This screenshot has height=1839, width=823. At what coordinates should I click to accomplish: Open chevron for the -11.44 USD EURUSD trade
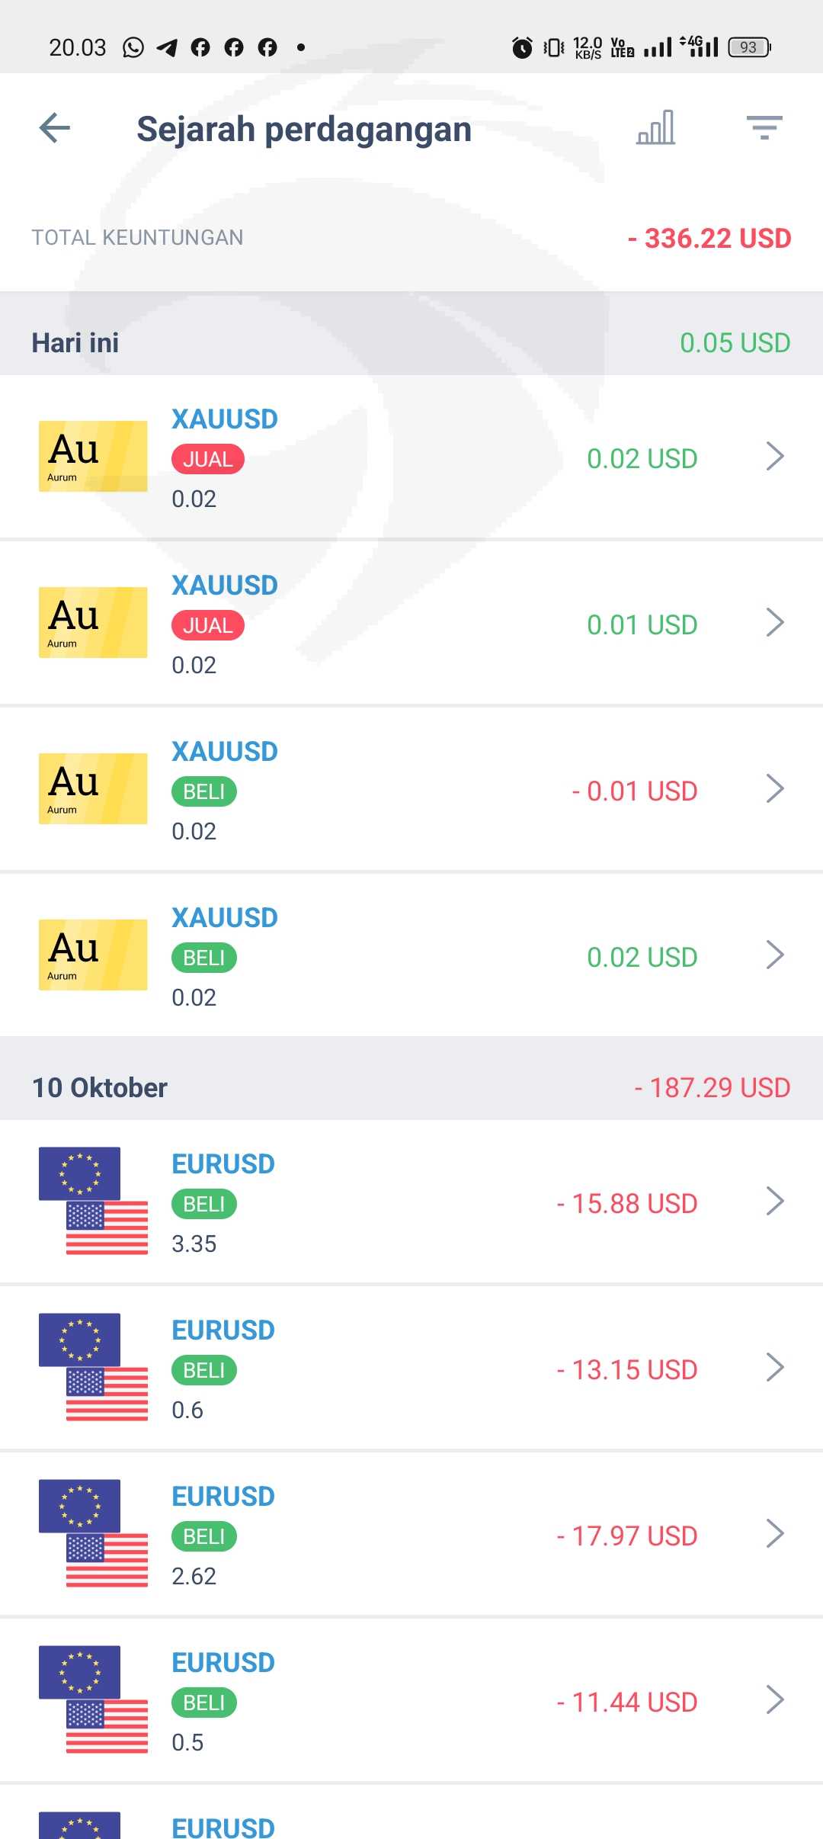click(x=775, y=1700)
